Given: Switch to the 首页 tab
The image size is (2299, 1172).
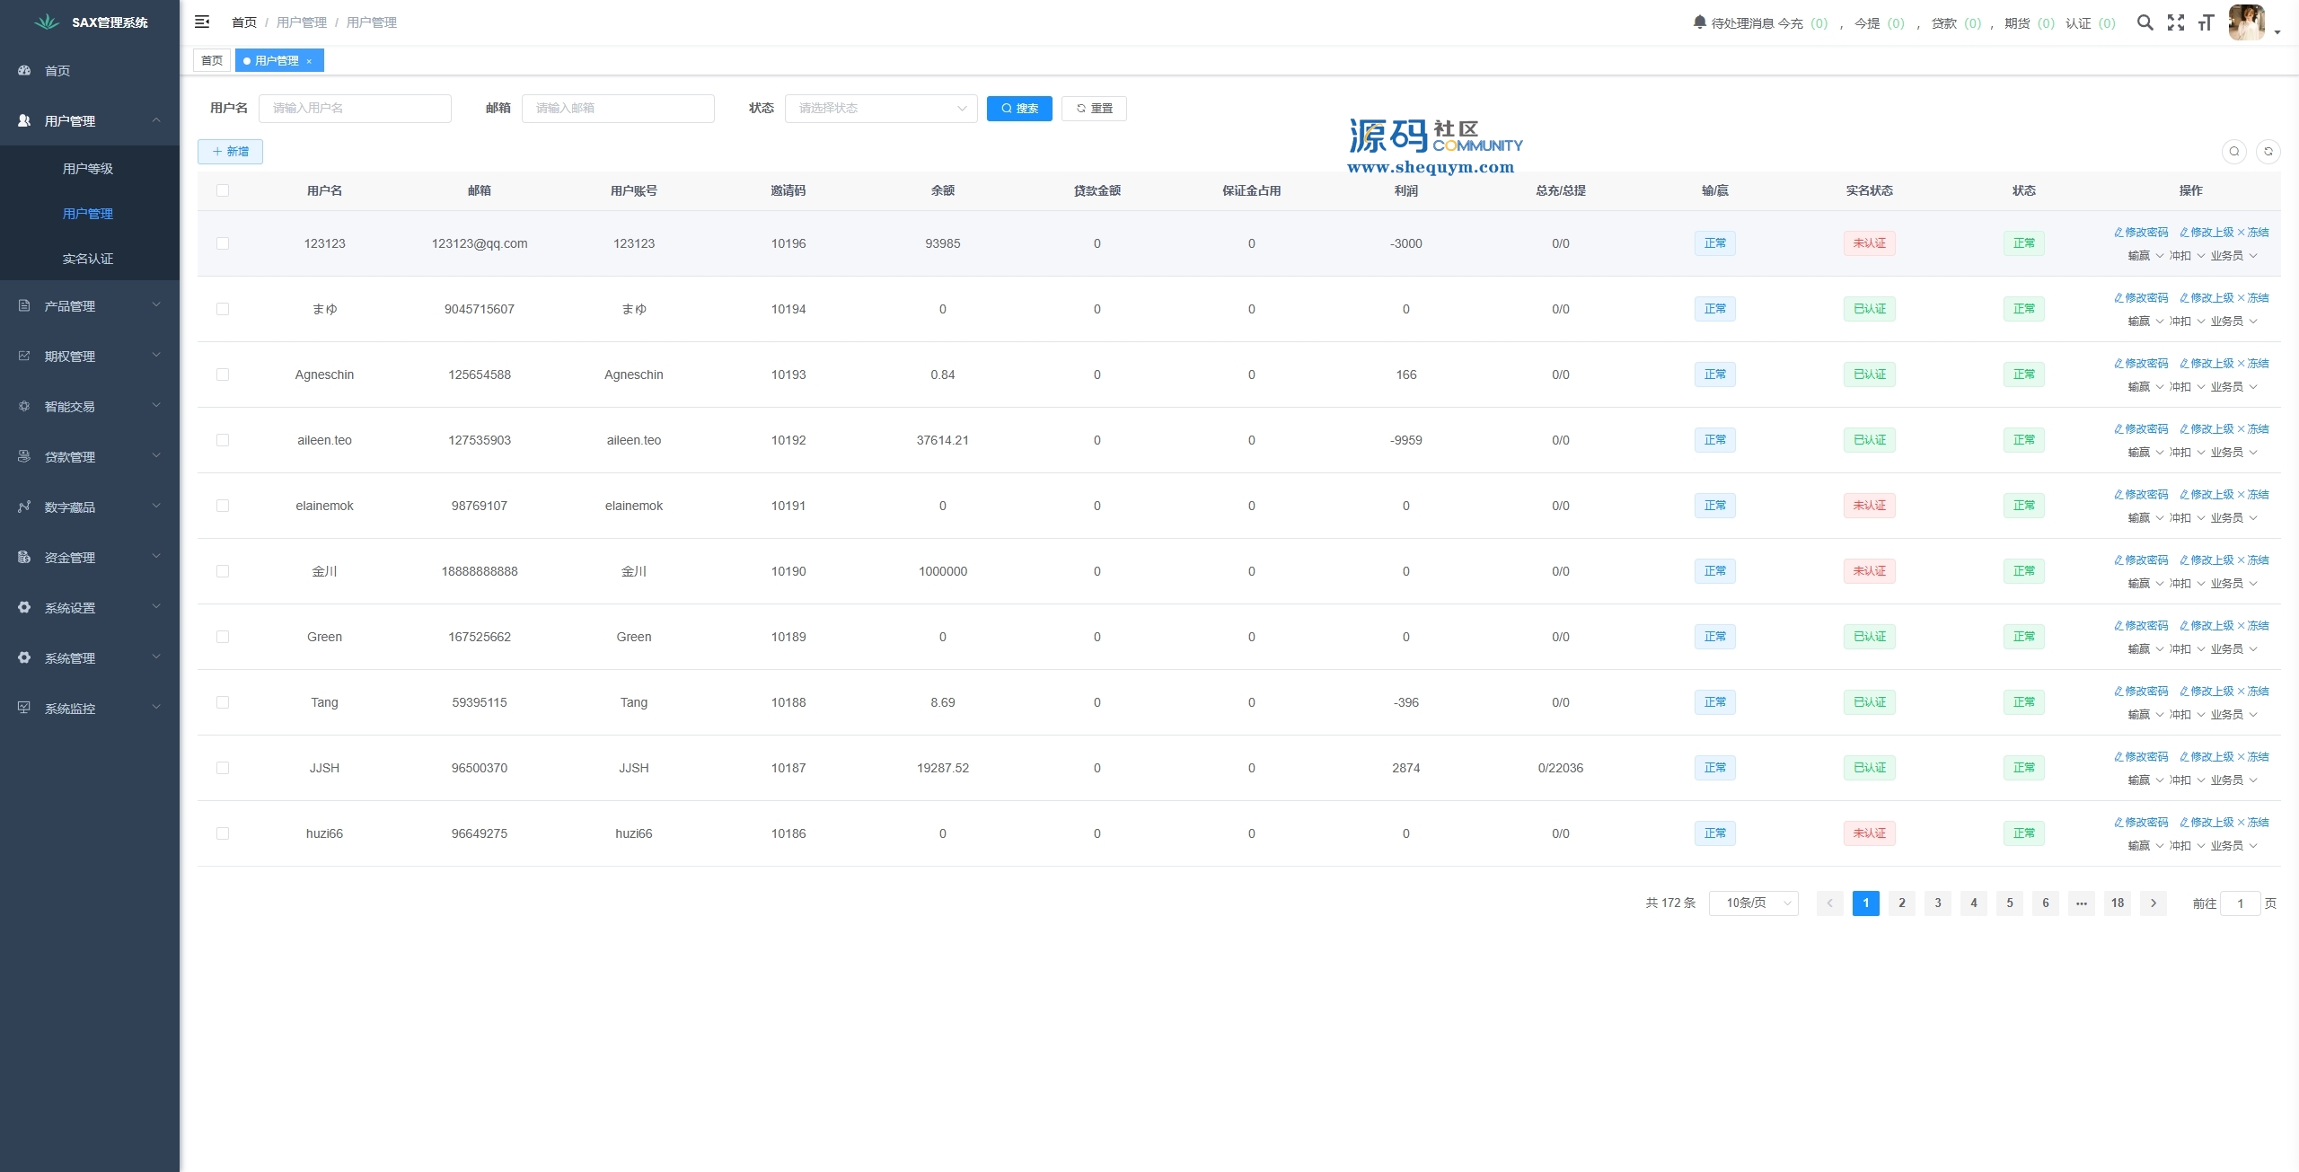Looking at the screenshot, I should tap(212, 61).
